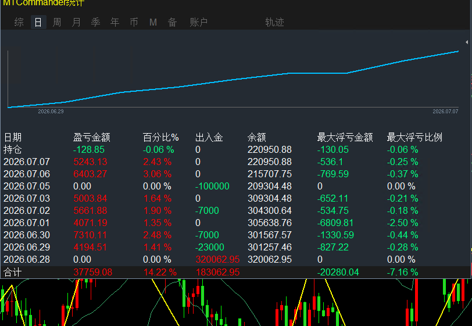Click the 2026.06.29 chart axis label
This screenshot has width=472, height=326.
pyautogui.click(x=51, y=112)
